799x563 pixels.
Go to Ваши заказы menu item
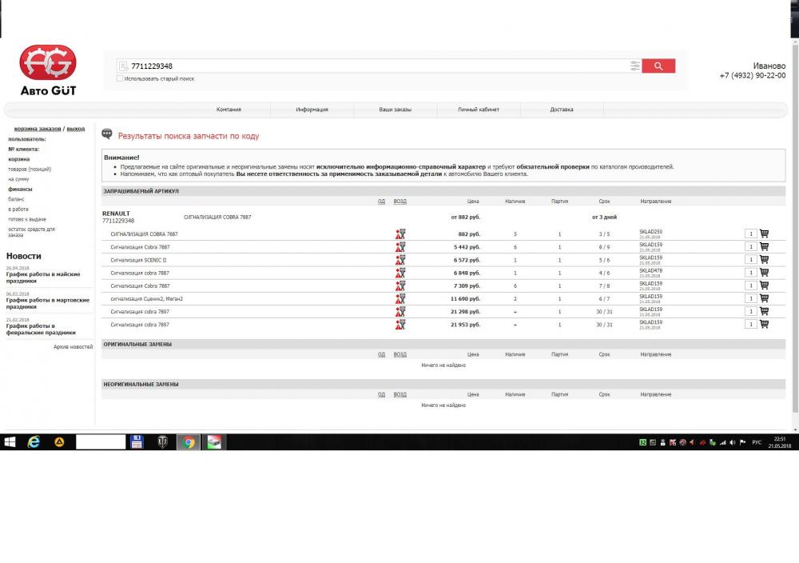pyautogui.click(x=395, y=110)
